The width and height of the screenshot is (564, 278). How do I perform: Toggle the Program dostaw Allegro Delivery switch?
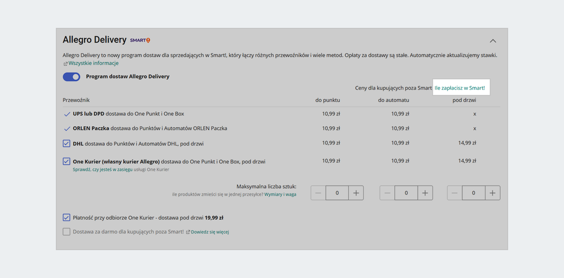tap(71, 76)
